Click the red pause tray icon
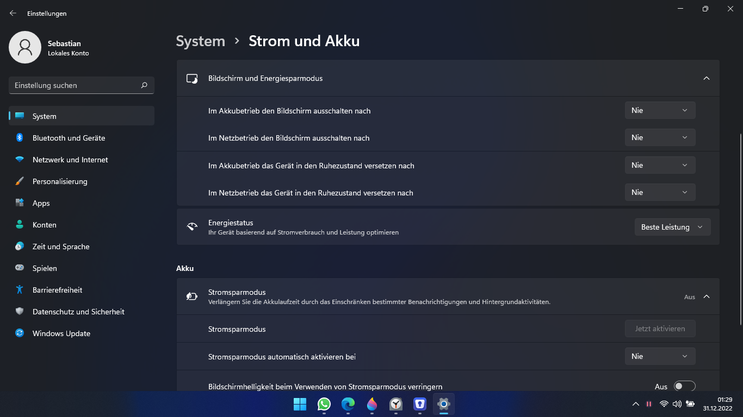 (649, 404)
